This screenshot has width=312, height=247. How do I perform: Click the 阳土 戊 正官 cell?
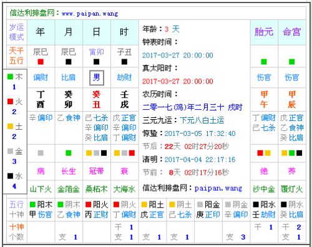(x=152, y=210)
